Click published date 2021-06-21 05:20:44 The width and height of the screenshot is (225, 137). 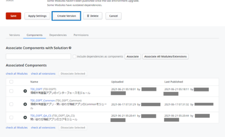click(x=177, y=116)
